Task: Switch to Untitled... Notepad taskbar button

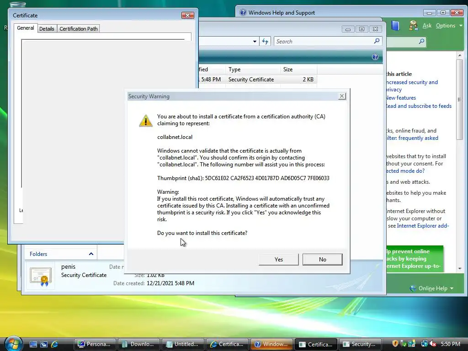Action: (x=183, y=344)
